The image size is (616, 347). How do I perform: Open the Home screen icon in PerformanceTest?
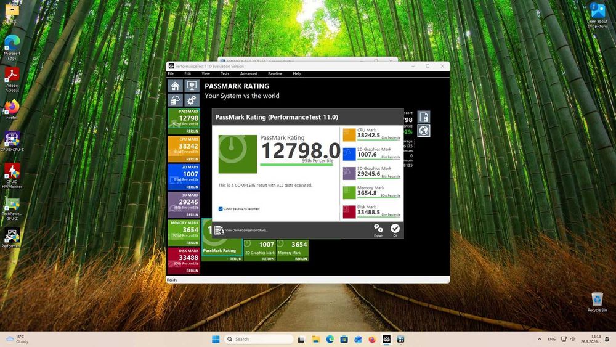pyautogui.click(x=175, y=86)
